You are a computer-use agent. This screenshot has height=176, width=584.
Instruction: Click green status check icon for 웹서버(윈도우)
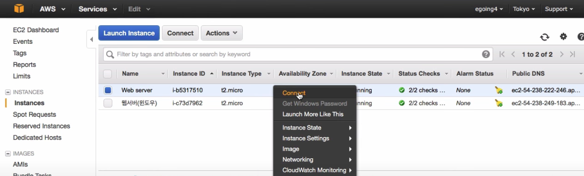[402, 103]
